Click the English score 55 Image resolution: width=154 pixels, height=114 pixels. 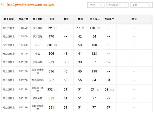(78, 28)
